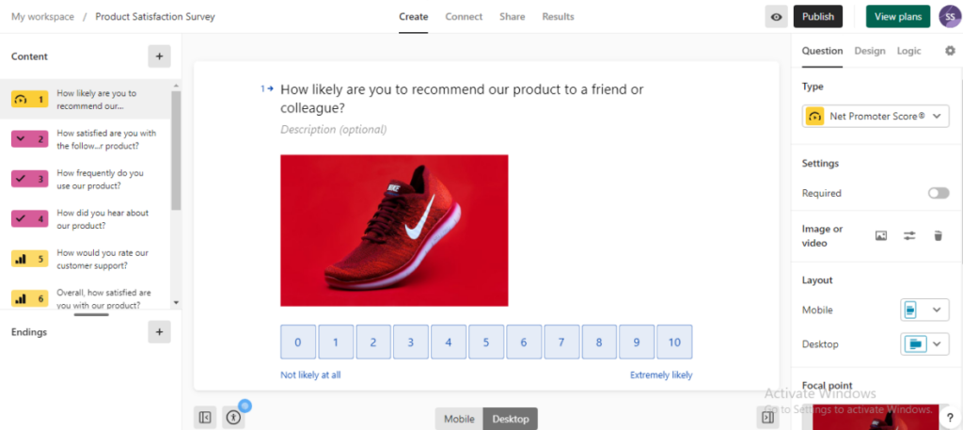Viewport: 963px width, 430px height.
Task: Open the settings gear in right panel
Action: click(x=949, y=51)
